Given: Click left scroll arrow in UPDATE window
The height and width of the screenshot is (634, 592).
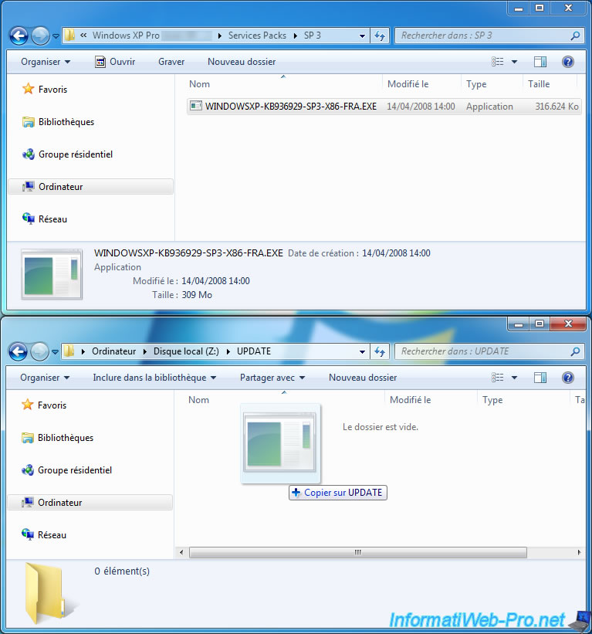Looking at the screenshot, I should click(x=181, y=552).
